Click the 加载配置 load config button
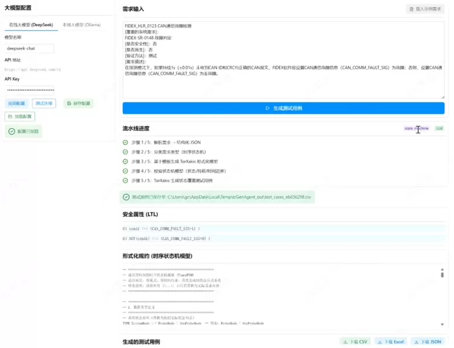This screenshot has height=348, width=454. [20, 117]
